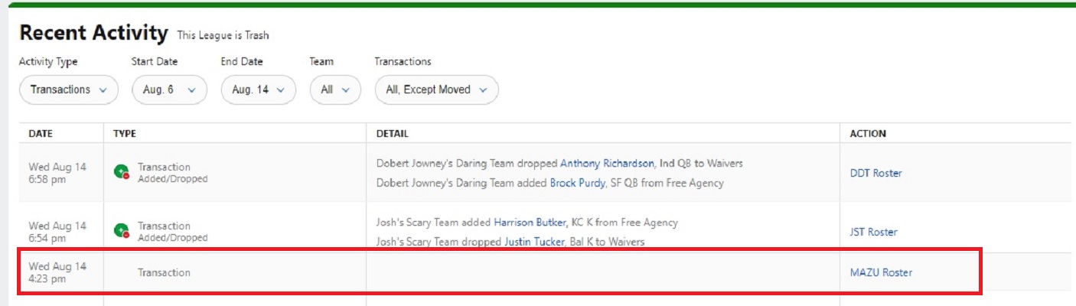
Task: Open the Activity Type Transactions dropdown
Action: pos(68,90)
